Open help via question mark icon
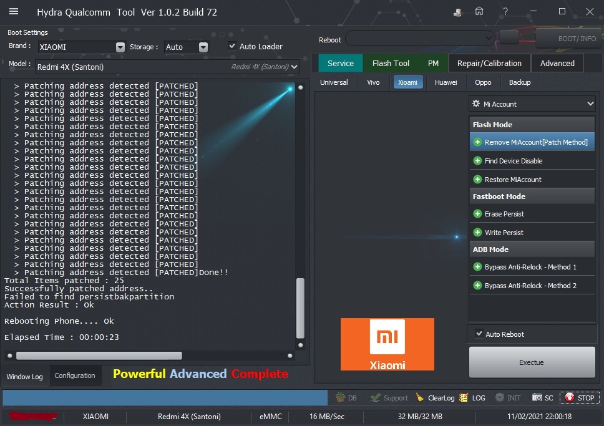 (x=505, y=11)
